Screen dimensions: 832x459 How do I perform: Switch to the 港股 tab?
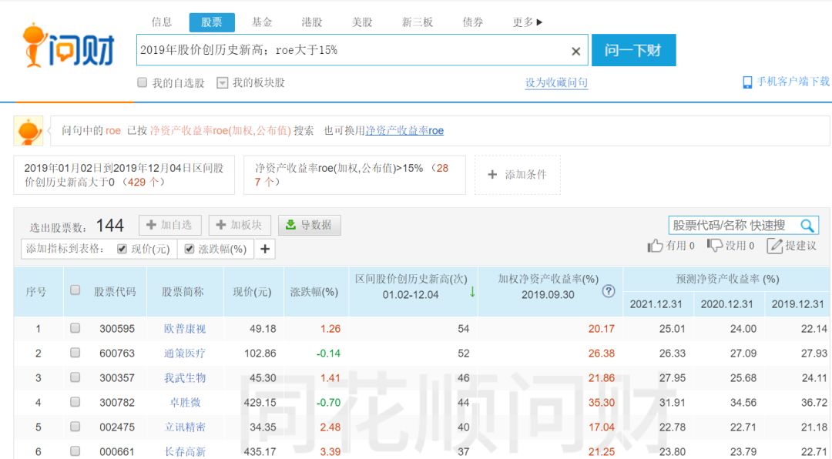pos(313,22)
